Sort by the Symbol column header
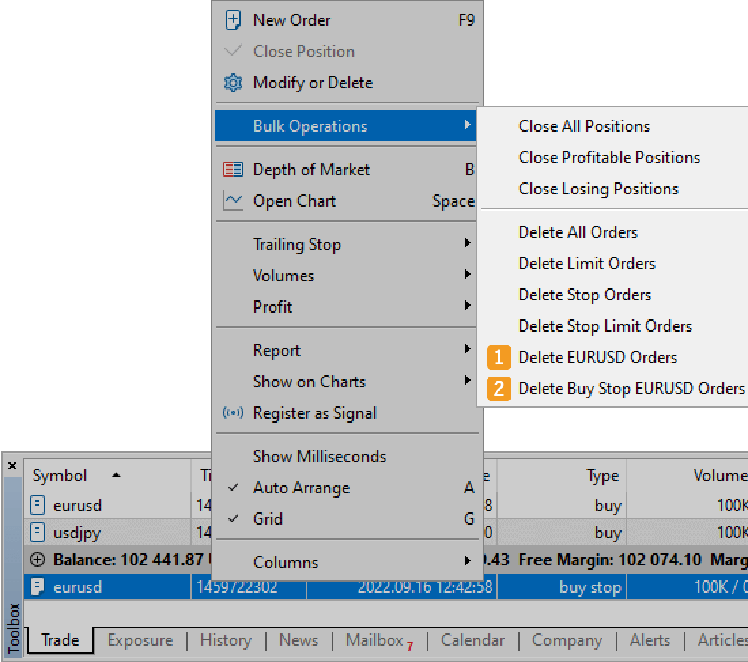748x662 pixels. click(60, 476)
